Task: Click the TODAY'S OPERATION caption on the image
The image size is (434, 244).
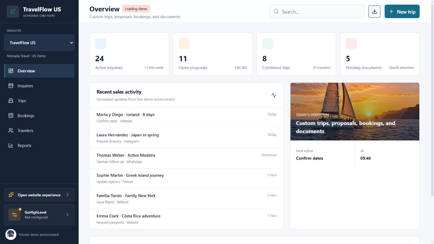Action: point(312,115)
